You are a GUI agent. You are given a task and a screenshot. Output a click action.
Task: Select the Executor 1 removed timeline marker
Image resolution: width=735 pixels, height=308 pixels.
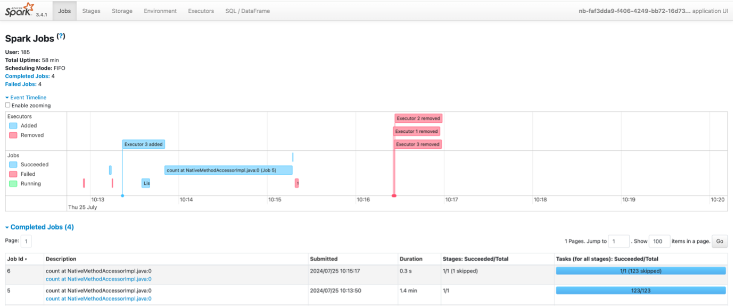click(417, 131)
